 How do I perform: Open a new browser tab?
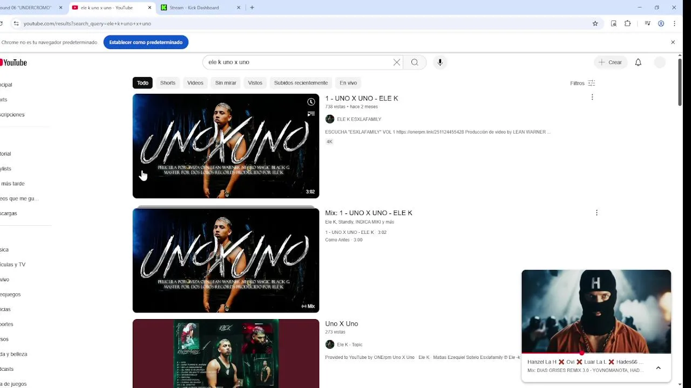pos(252,8)
